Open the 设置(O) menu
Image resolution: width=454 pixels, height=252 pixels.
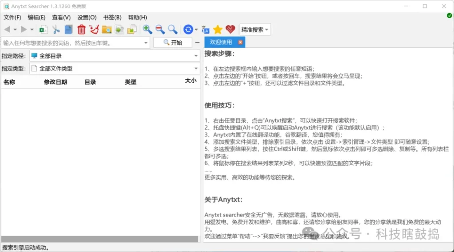[x=87, y=17]
